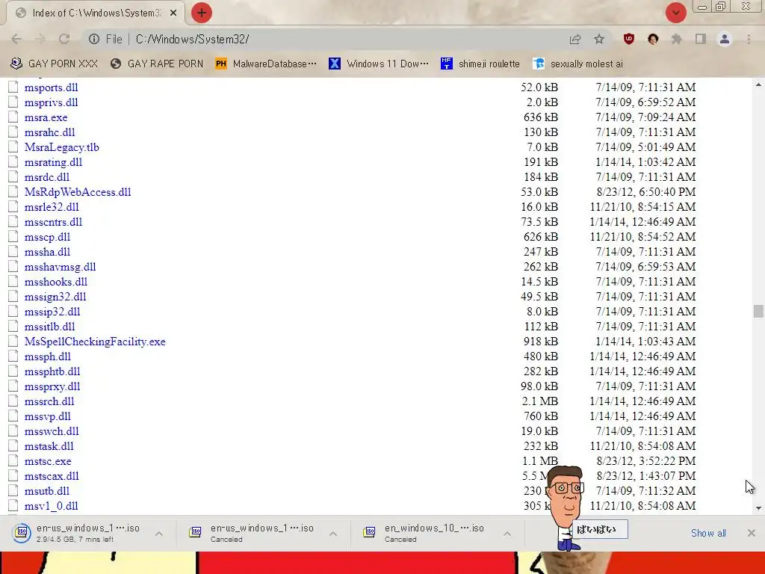This screenshot has width=765, height=574.
Task: Click the browser back arrow
Action: [x=16, y=39]
